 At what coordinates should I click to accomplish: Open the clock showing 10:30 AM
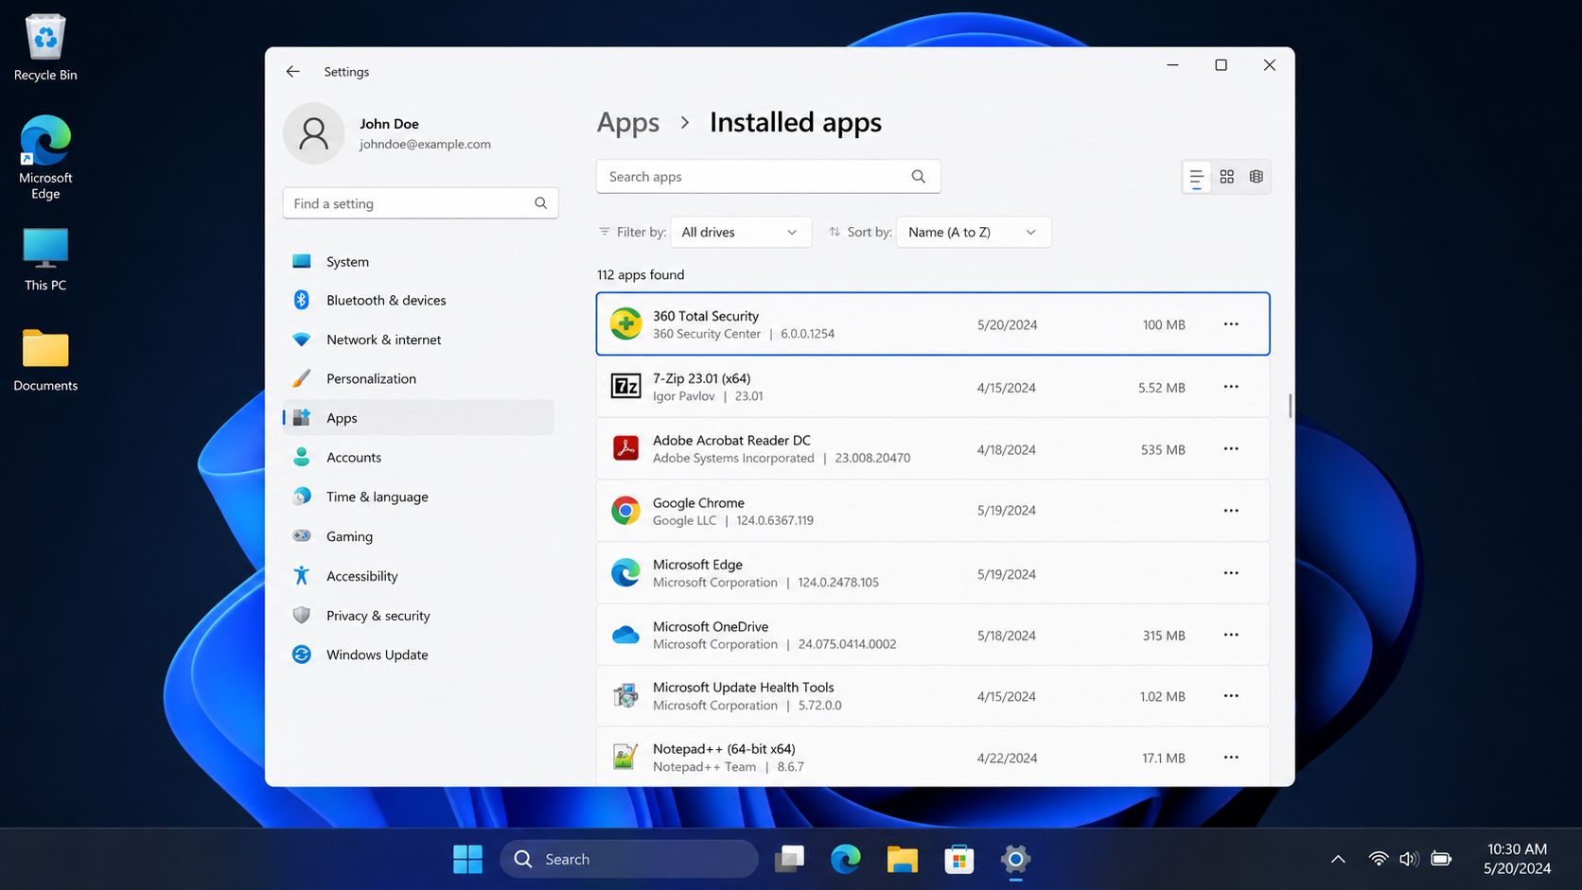tap(1517, 859)
